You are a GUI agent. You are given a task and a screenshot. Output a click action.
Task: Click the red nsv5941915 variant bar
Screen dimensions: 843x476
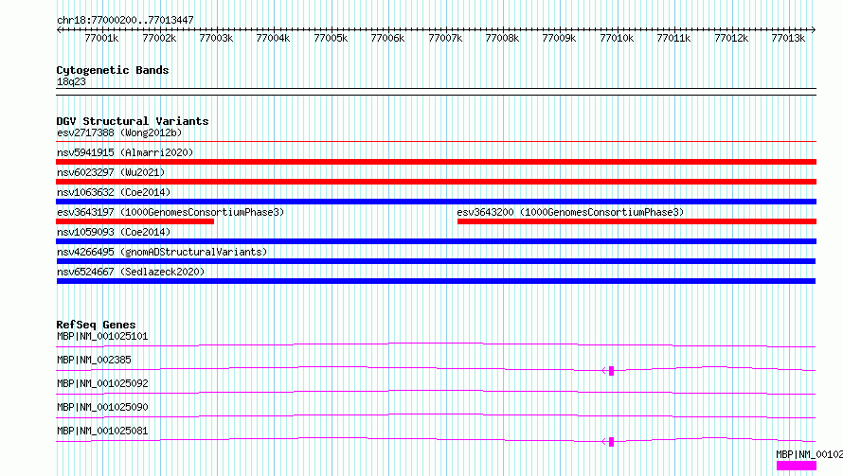[436, 162]
